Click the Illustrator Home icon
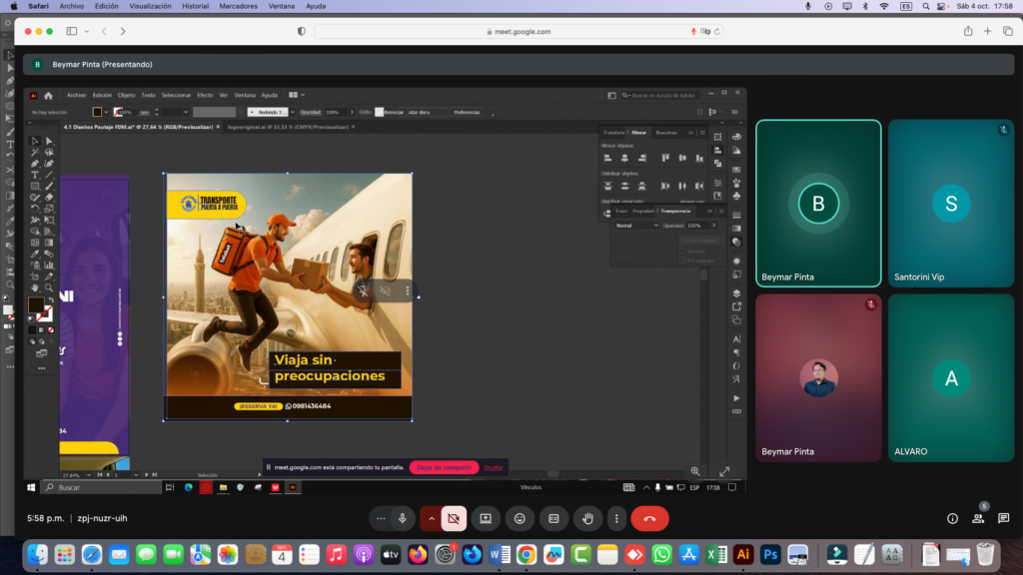The image size is (1023, 575). click(x=48, y=95)
